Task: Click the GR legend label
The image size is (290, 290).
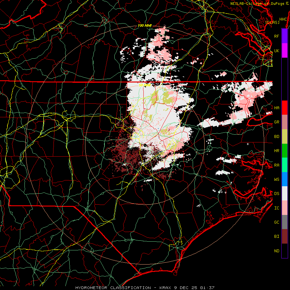Action: pos(276,122)
